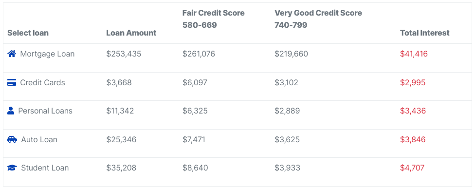Choose the Personal Loans label
The width and height of the screenshot is (475, 189).
click(x=45, y=111)
